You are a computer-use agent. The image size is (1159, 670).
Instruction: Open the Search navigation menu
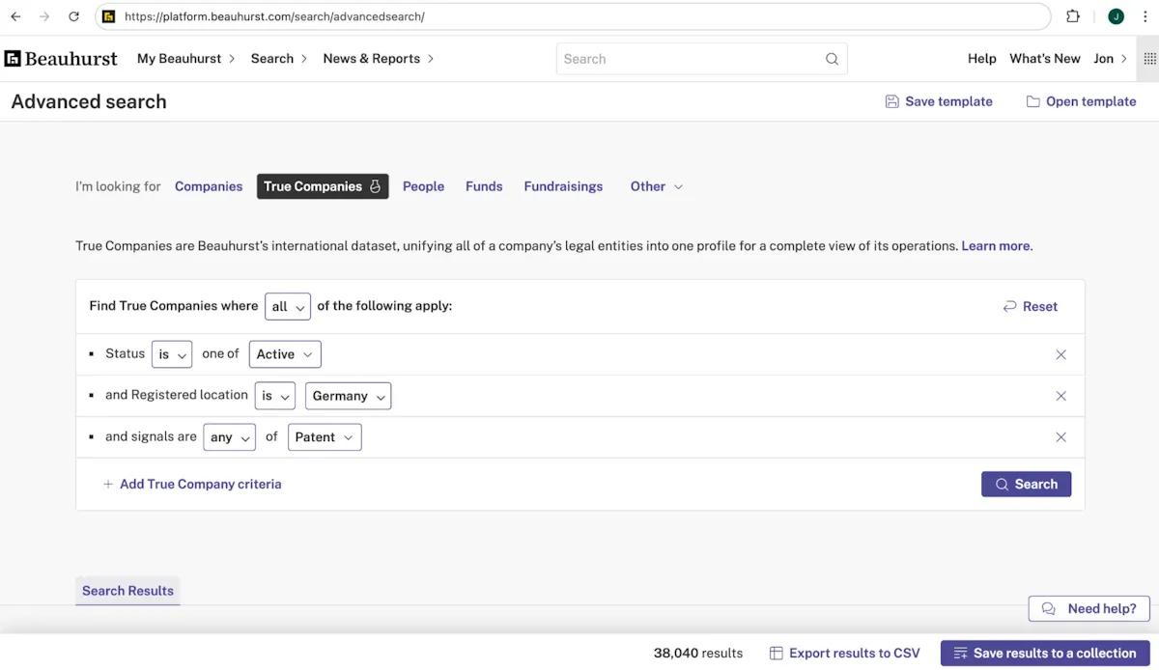279,59
